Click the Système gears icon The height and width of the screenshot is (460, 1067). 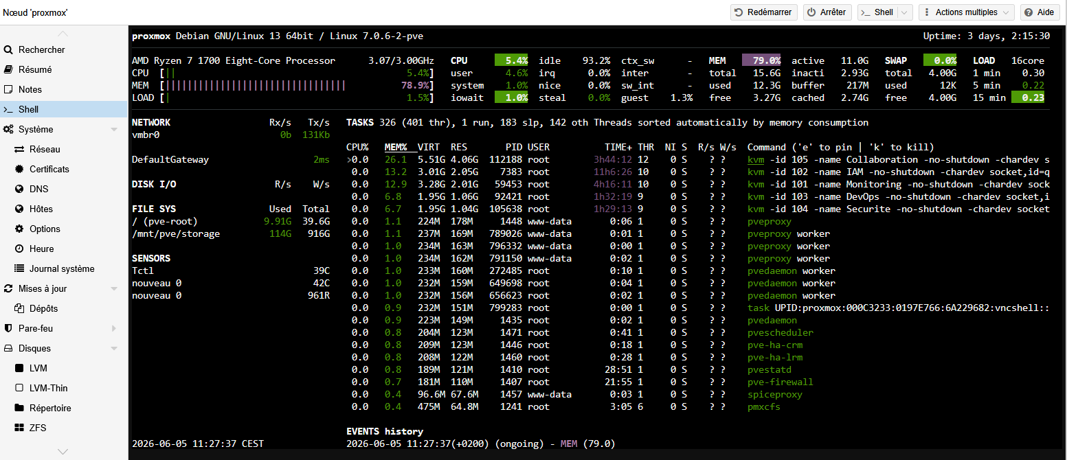tap(8, 129)
